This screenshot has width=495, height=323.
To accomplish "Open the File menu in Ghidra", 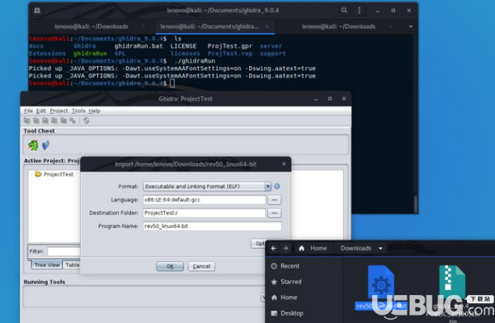I will (28, 110).
